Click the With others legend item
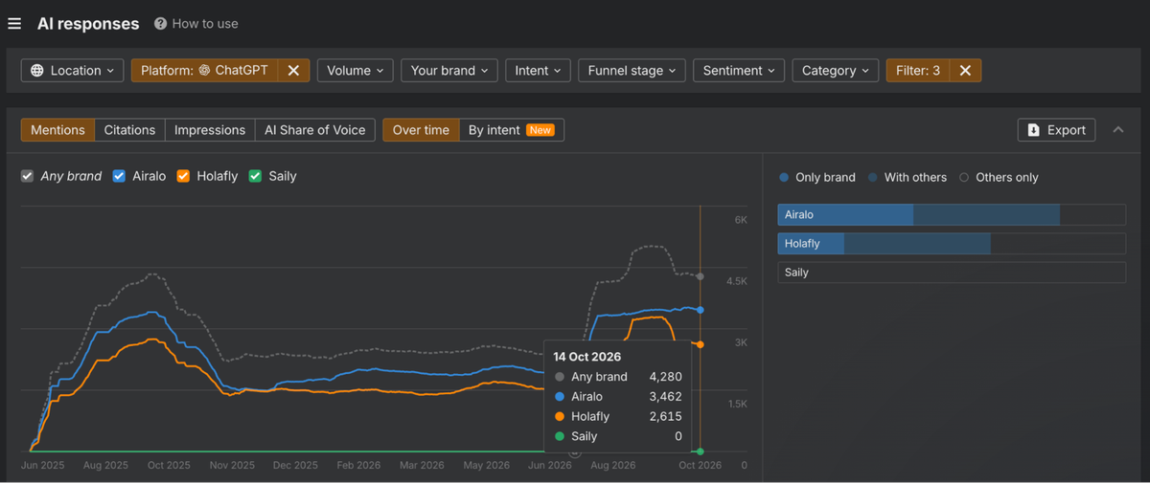 [907, 178]
